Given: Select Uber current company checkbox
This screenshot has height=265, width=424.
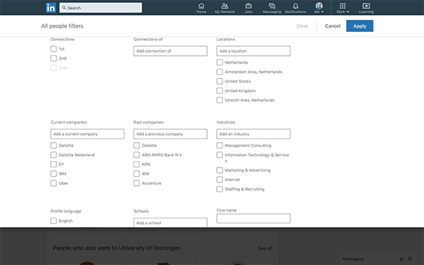Looking at the screenshot, I should (54, 183).
